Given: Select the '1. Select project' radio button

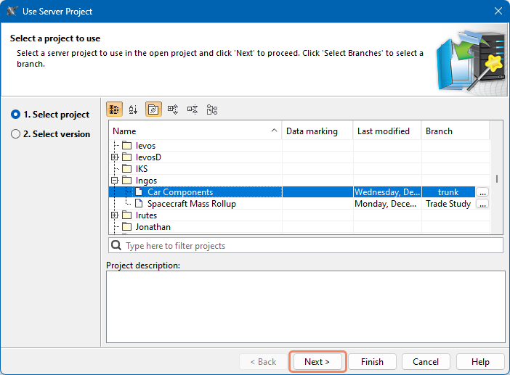Looking at the screenshot, I should pyautogui.click(x=15, y=115).
